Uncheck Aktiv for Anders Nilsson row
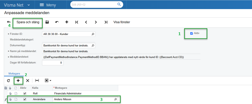 [x=25, y=99]
